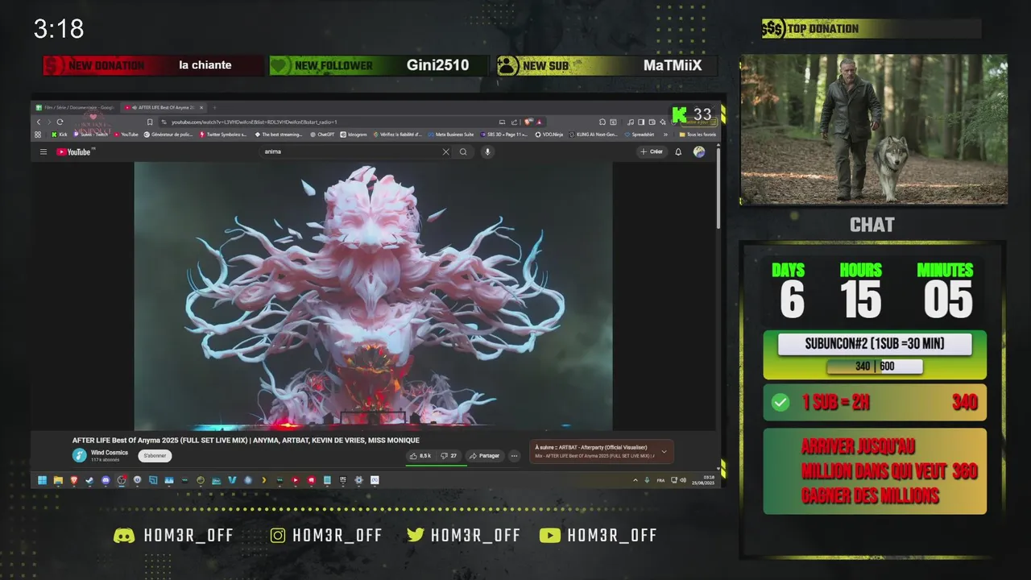The height and width of the screenshot is (580, 1031).
Task: Open the Twitter Symbols bookmark
Action: pos(223,135)
